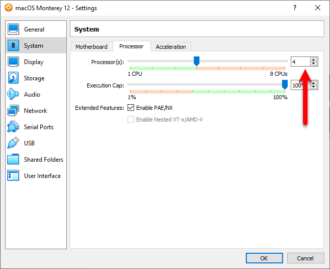Open Audio settings via the speaker icon

(13, 94)
